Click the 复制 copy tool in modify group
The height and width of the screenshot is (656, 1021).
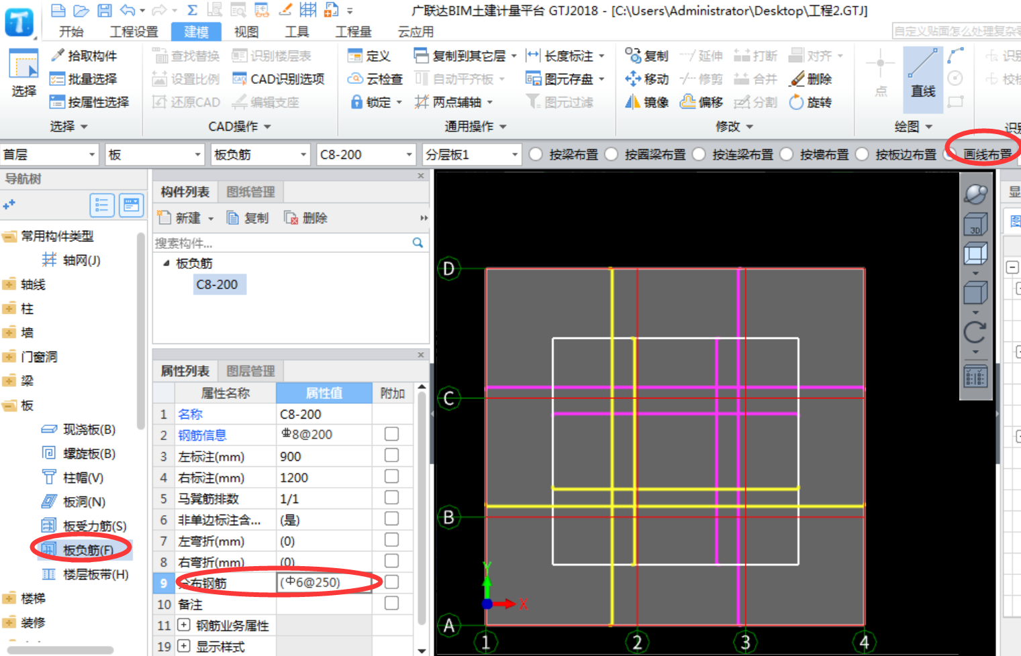(646, 56)
